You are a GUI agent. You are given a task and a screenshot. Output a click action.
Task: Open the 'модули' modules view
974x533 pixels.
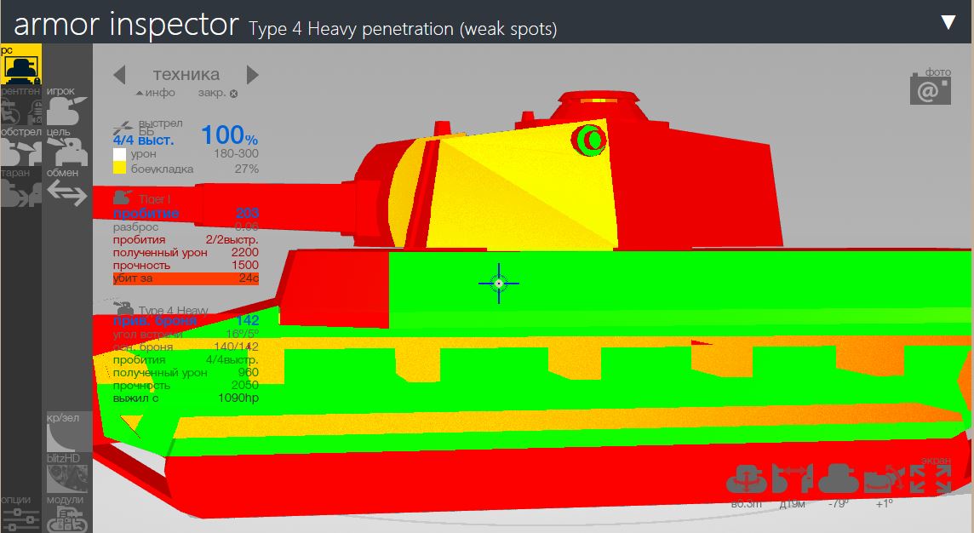click(68, 519)
